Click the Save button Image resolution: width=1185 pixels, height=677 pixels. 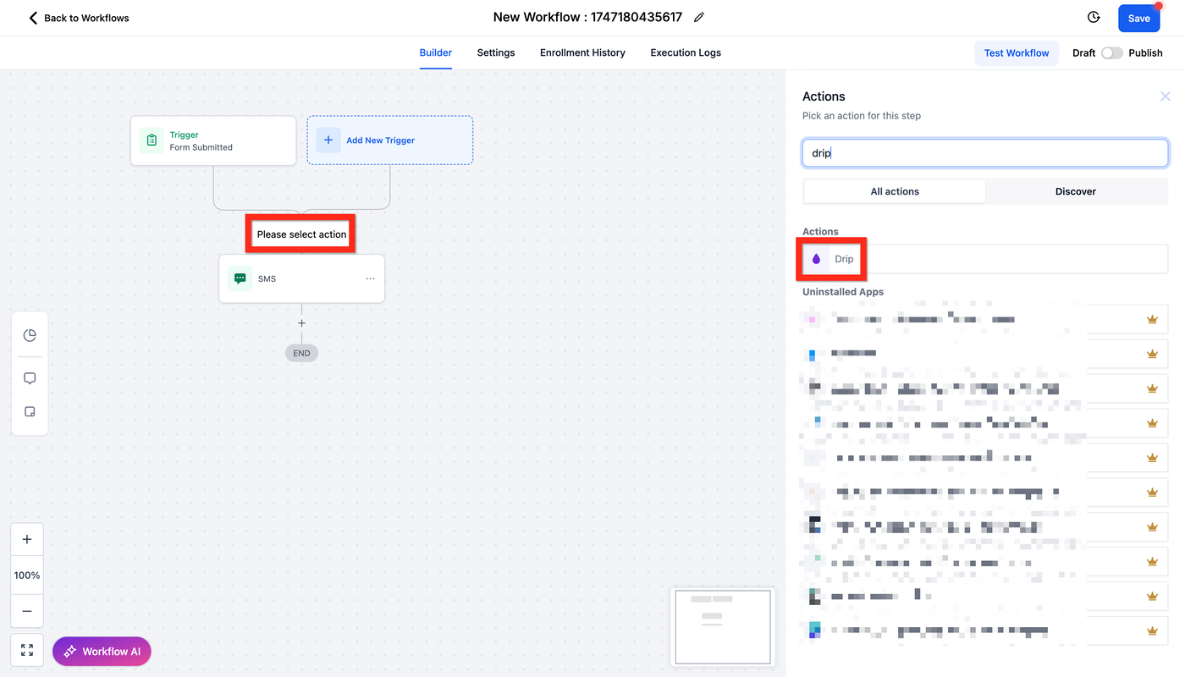coord(1138,19)
